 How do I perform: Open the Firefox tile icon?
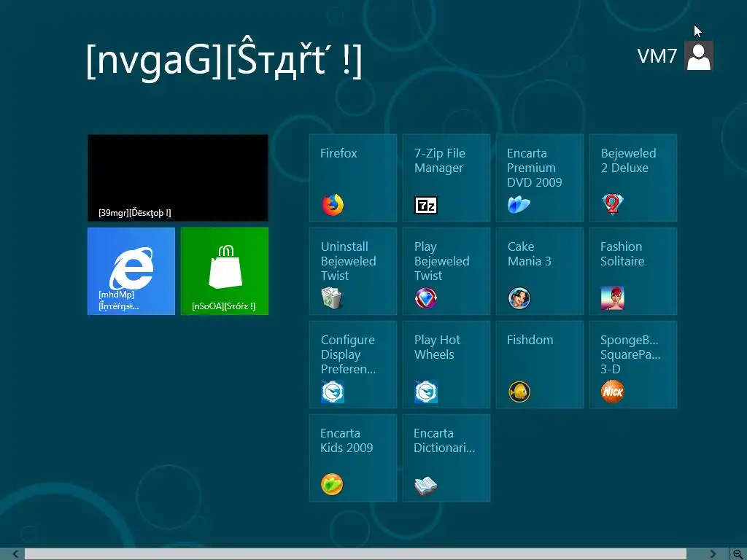coord(333,205)
